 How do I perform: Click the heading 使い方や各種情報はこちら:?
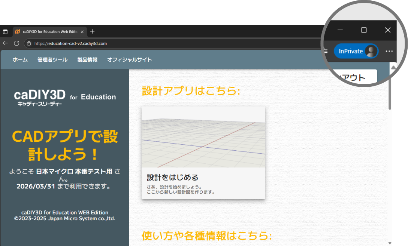coord(207,236)
